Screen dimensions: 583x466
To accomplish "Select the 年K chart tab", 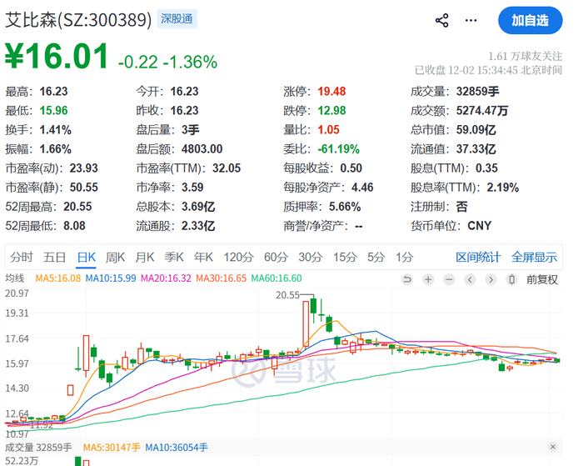I will [x=203, y=258].
